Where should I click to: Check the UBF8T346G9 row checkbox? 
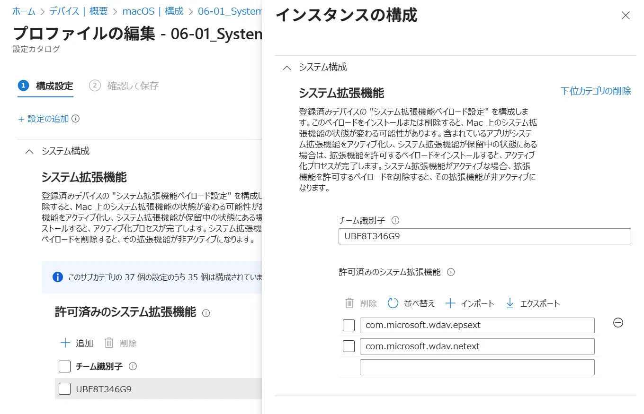[64, 389]
